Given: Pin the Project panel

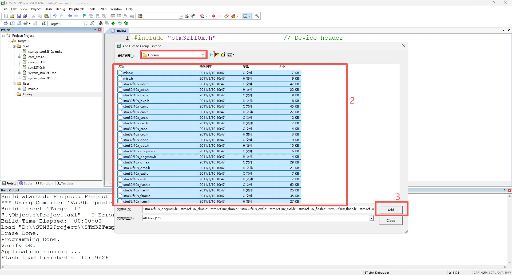Looking at the screenshot, I should 95,30.
